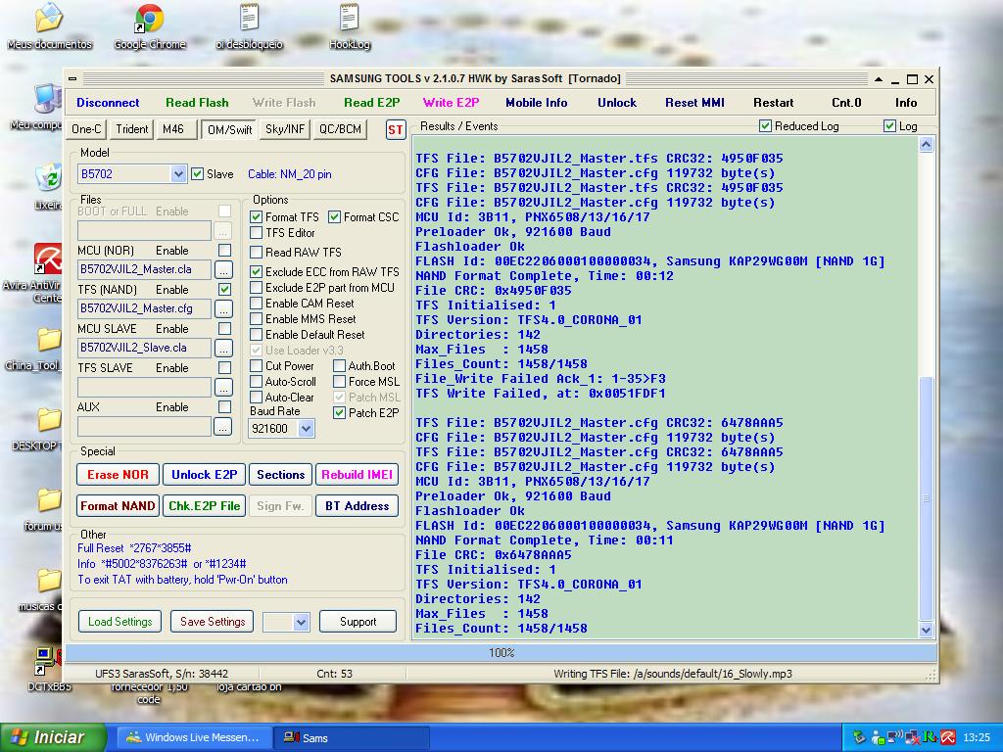Open the Meus documentos desktop icon
1003x752 pixels.
tap(49, 26)
